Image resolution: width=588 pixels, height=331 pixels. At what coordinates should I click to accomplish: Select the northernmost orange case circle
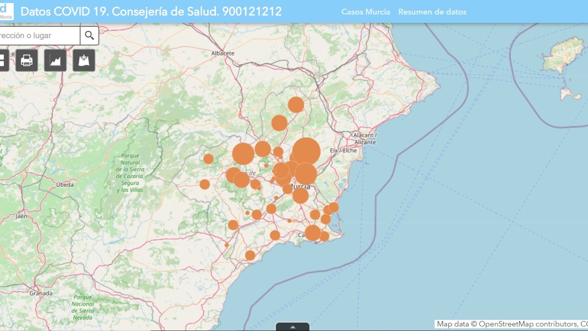[x=296, y=105]
